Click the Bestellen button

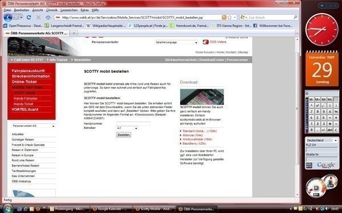coord(124,135)
